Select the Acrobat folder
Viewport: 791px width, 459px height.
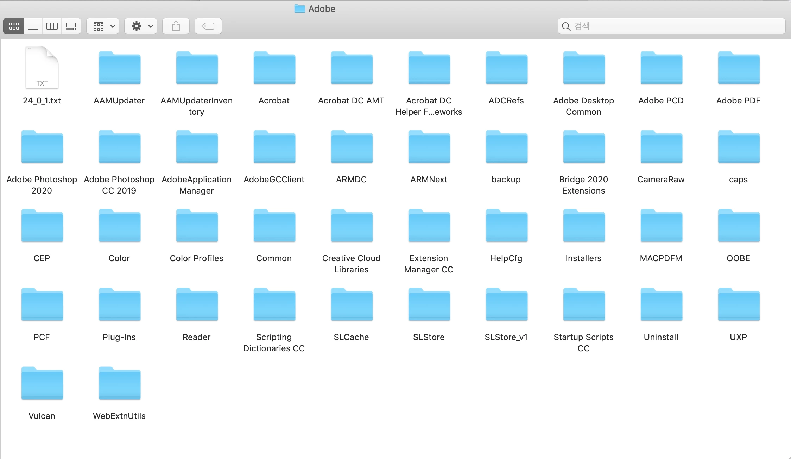pos(274,68)
